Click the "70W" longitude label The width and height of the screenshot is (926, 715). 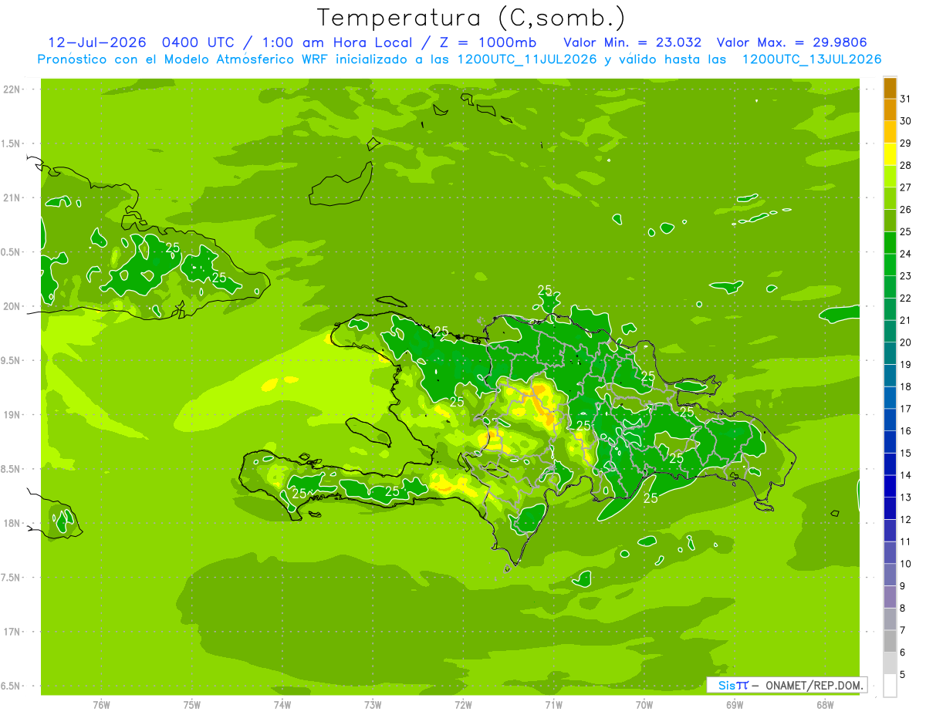644,705
